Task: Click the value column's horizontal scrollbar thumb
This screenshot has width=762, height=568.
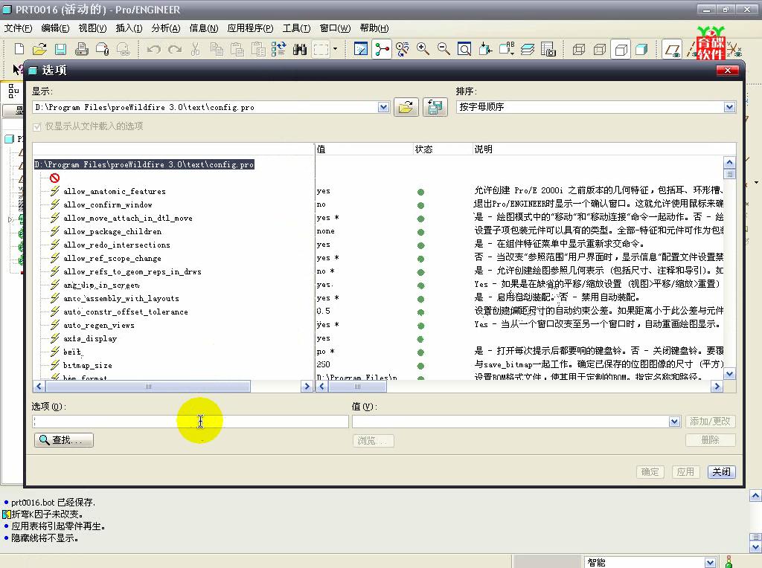Action: pos(357,387)
